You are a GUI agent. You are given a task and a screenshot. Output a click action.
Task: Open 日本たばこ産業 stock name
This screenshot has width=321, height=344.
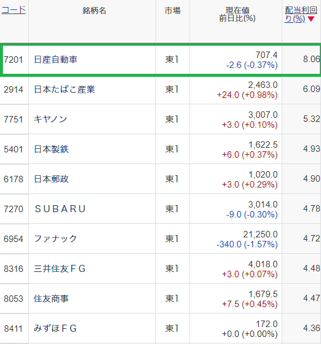tap(65, 90)
